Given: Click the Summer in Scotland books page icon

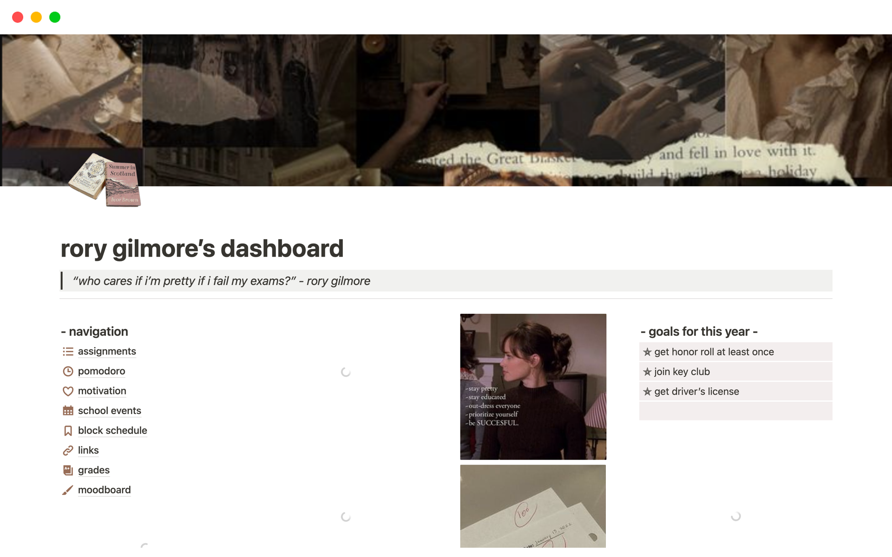Looking at the screenshot, I should pyautogui.click(x=105, y=180).
